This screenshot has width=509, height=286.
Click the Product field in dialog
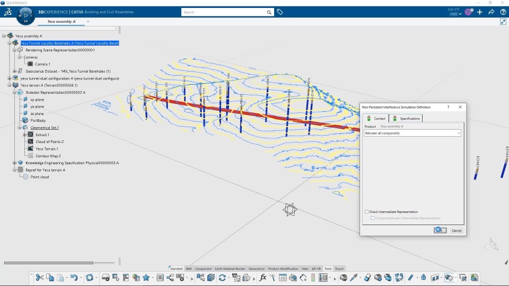click(x=419, y=127)
